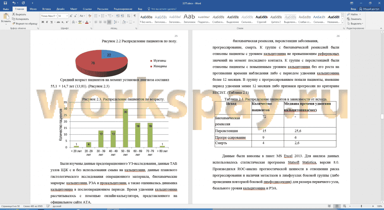Image resolution: width=384 pixels, height=210 pixels.
Task: Toggle subscript x₂ formatting
Action: click(x=63, y=22)
